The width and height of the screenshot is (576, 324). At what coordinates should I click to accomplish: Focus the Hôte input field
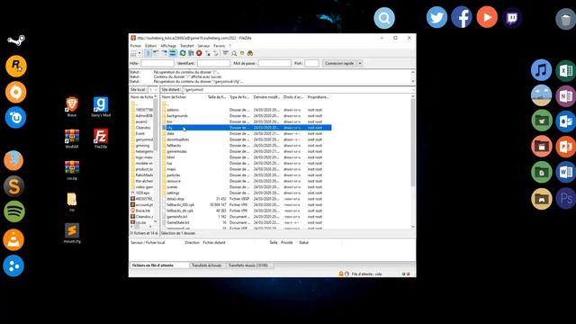click(x=157, y=63)
